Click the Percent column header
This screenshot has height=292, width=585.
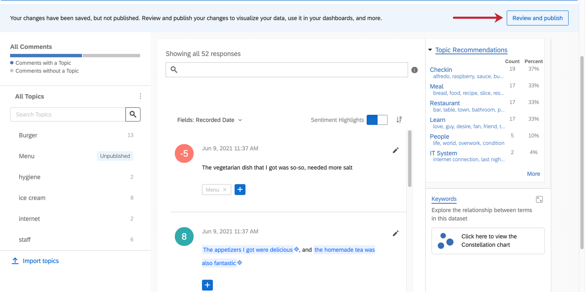pyautogui.click(x=533, y=61)
